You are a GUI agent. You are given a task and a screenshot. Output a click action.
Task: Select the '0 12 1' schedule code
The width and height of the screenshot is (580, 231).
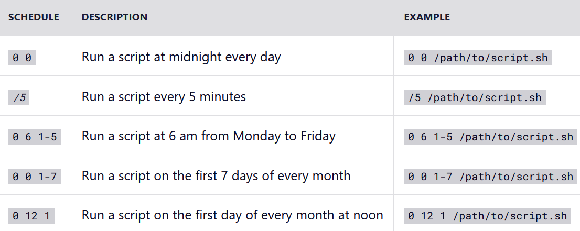31,216
